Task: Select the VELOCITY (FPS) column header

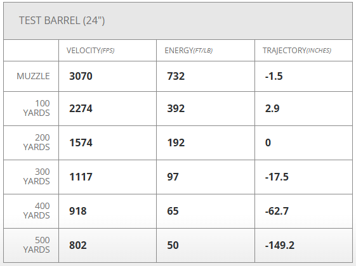Action: pos(90,50)
